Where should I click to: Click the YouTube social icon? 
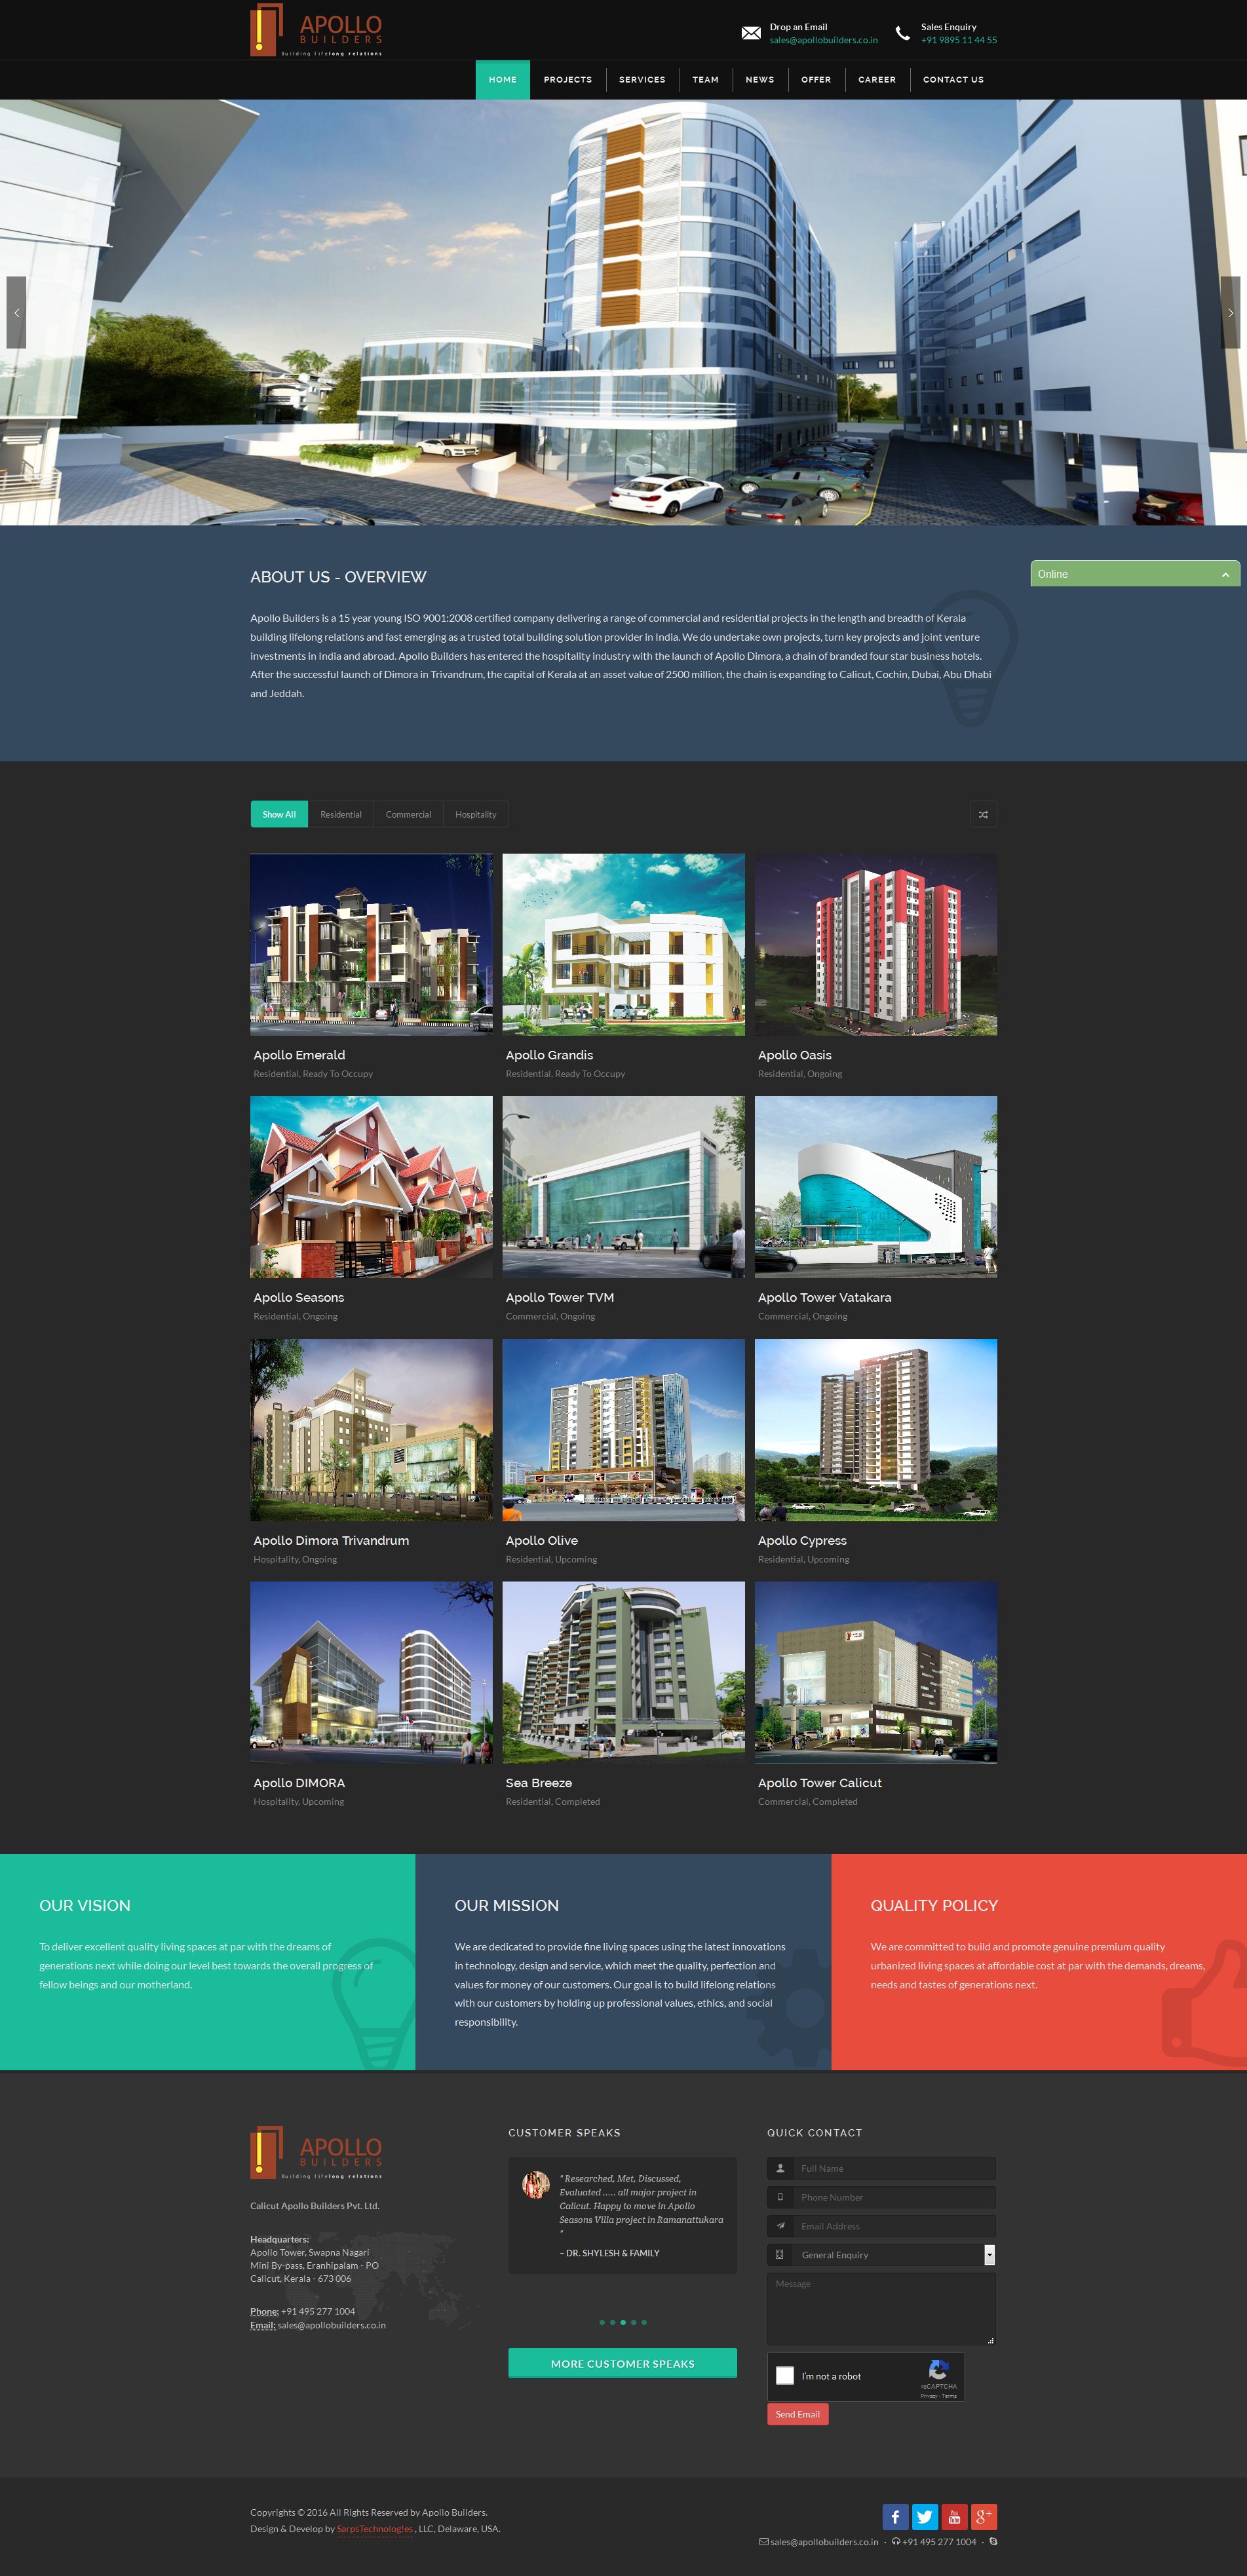(954, 2516)
